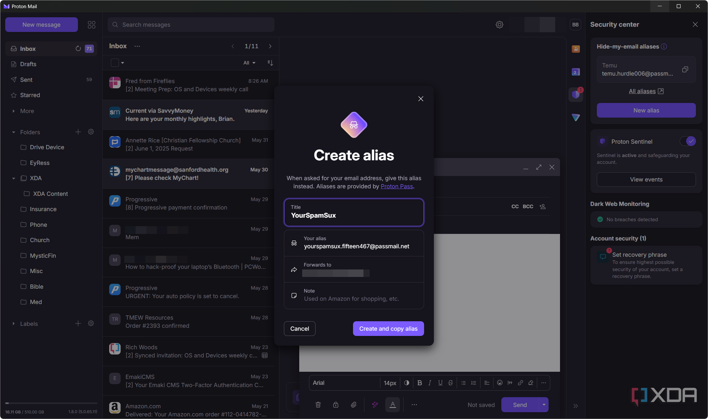Open label settings gear icon
The width and height of the screenshot is (708, 419).
coord(91,324)
